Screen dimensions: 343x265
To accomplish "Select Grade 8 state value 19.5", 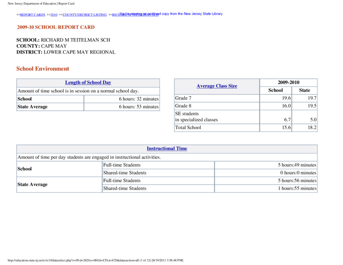I will pos(312,106).
